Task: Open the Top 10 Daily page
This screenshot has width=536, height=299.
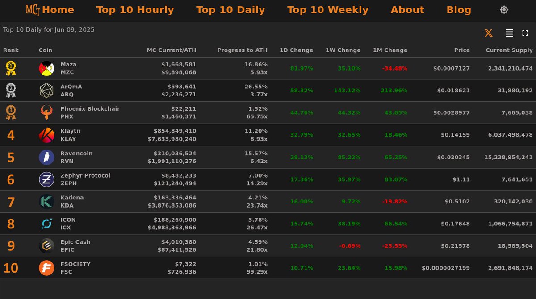Action: [230, 10]
